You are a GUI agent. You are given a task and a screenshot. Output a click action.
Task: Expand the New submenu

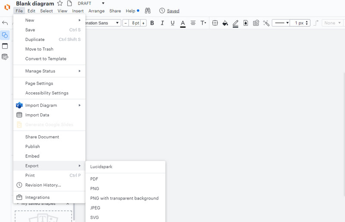49,20
